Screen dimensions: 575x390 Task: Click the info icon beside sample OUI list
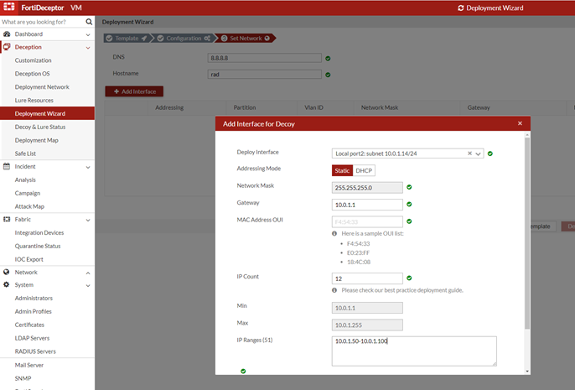point(334,233)
